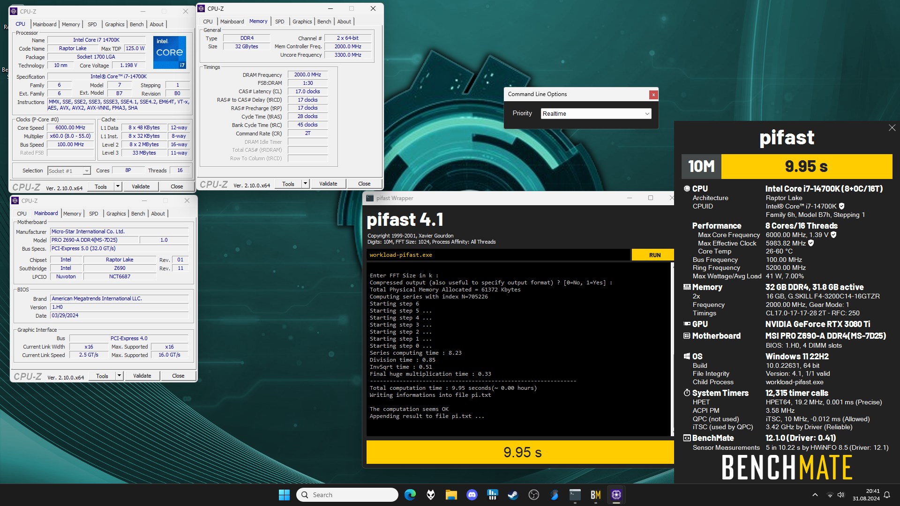Image resolution: width=900 pixels, height=506 pixels.
Task: Click the Steam-like circular taskbar icon
Action: pyautogui.click(x=533, y=495)
